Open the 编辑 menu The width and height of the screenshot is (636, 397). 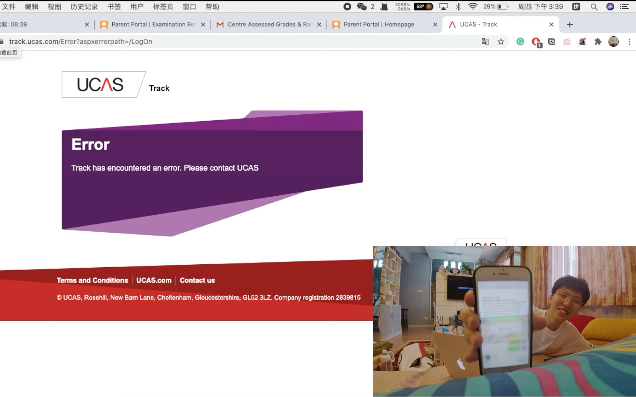pos(32,7)
